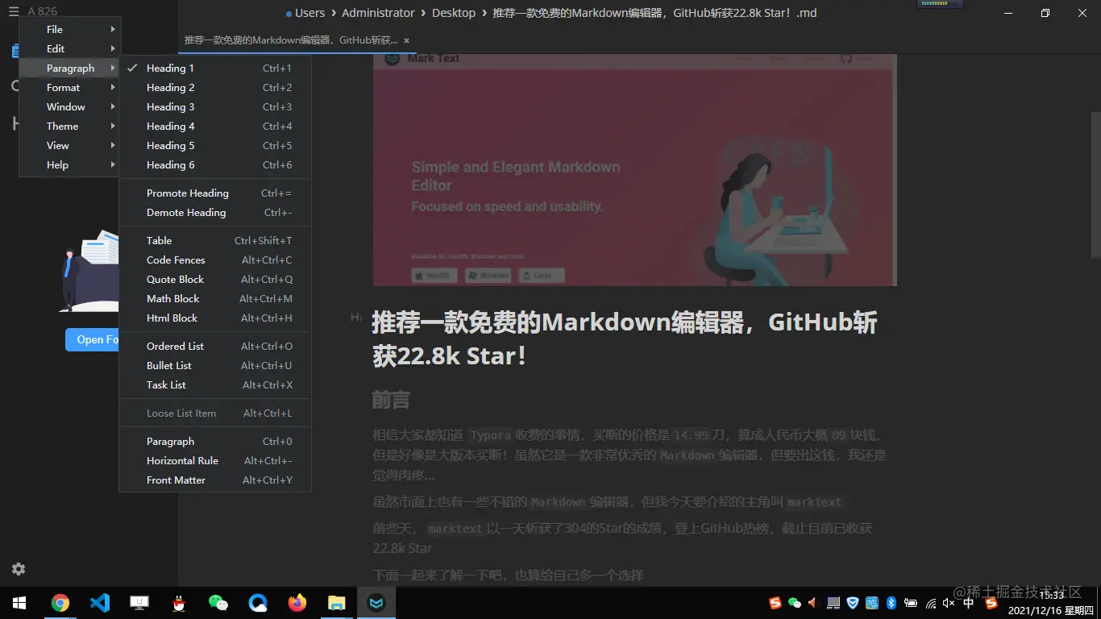Viewport: 1101px width, 619px height.
Task: Click the muted volume tray icon
Action: coord(949,603)
